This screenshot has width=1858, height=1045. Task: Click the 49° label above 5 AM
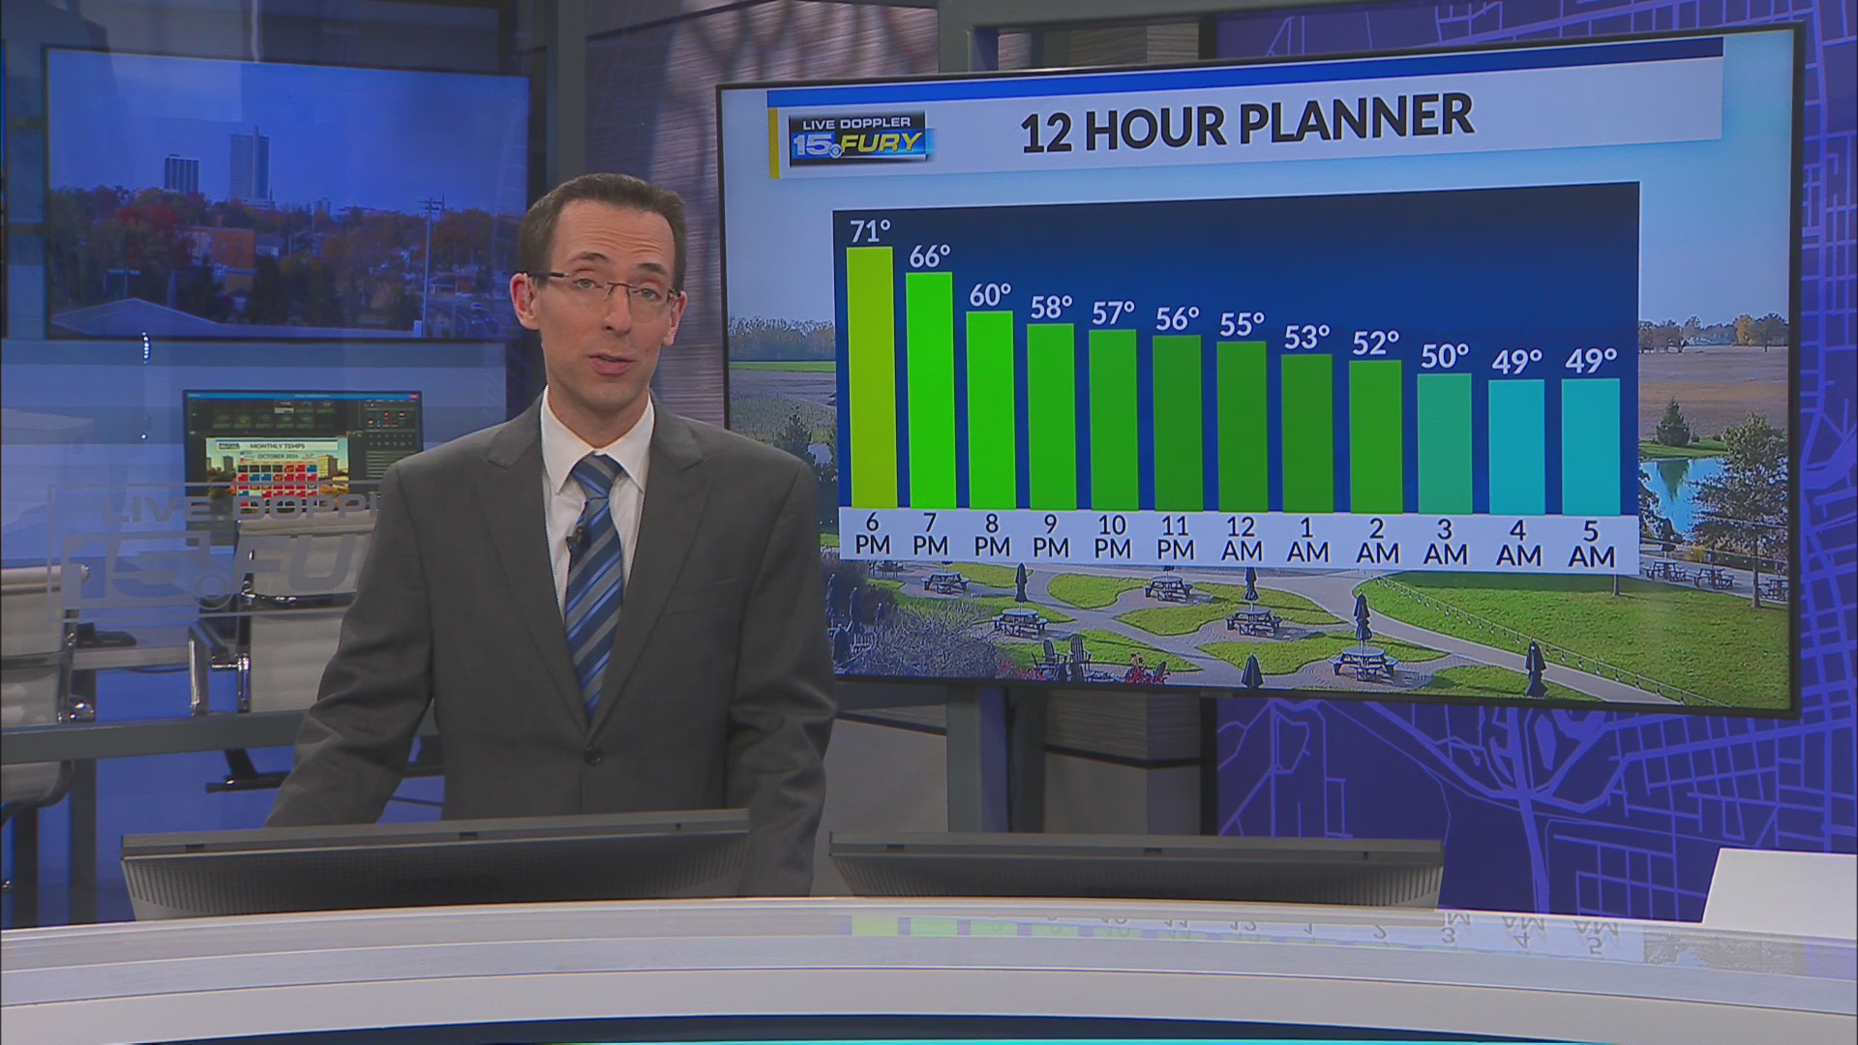[1592, 361]
